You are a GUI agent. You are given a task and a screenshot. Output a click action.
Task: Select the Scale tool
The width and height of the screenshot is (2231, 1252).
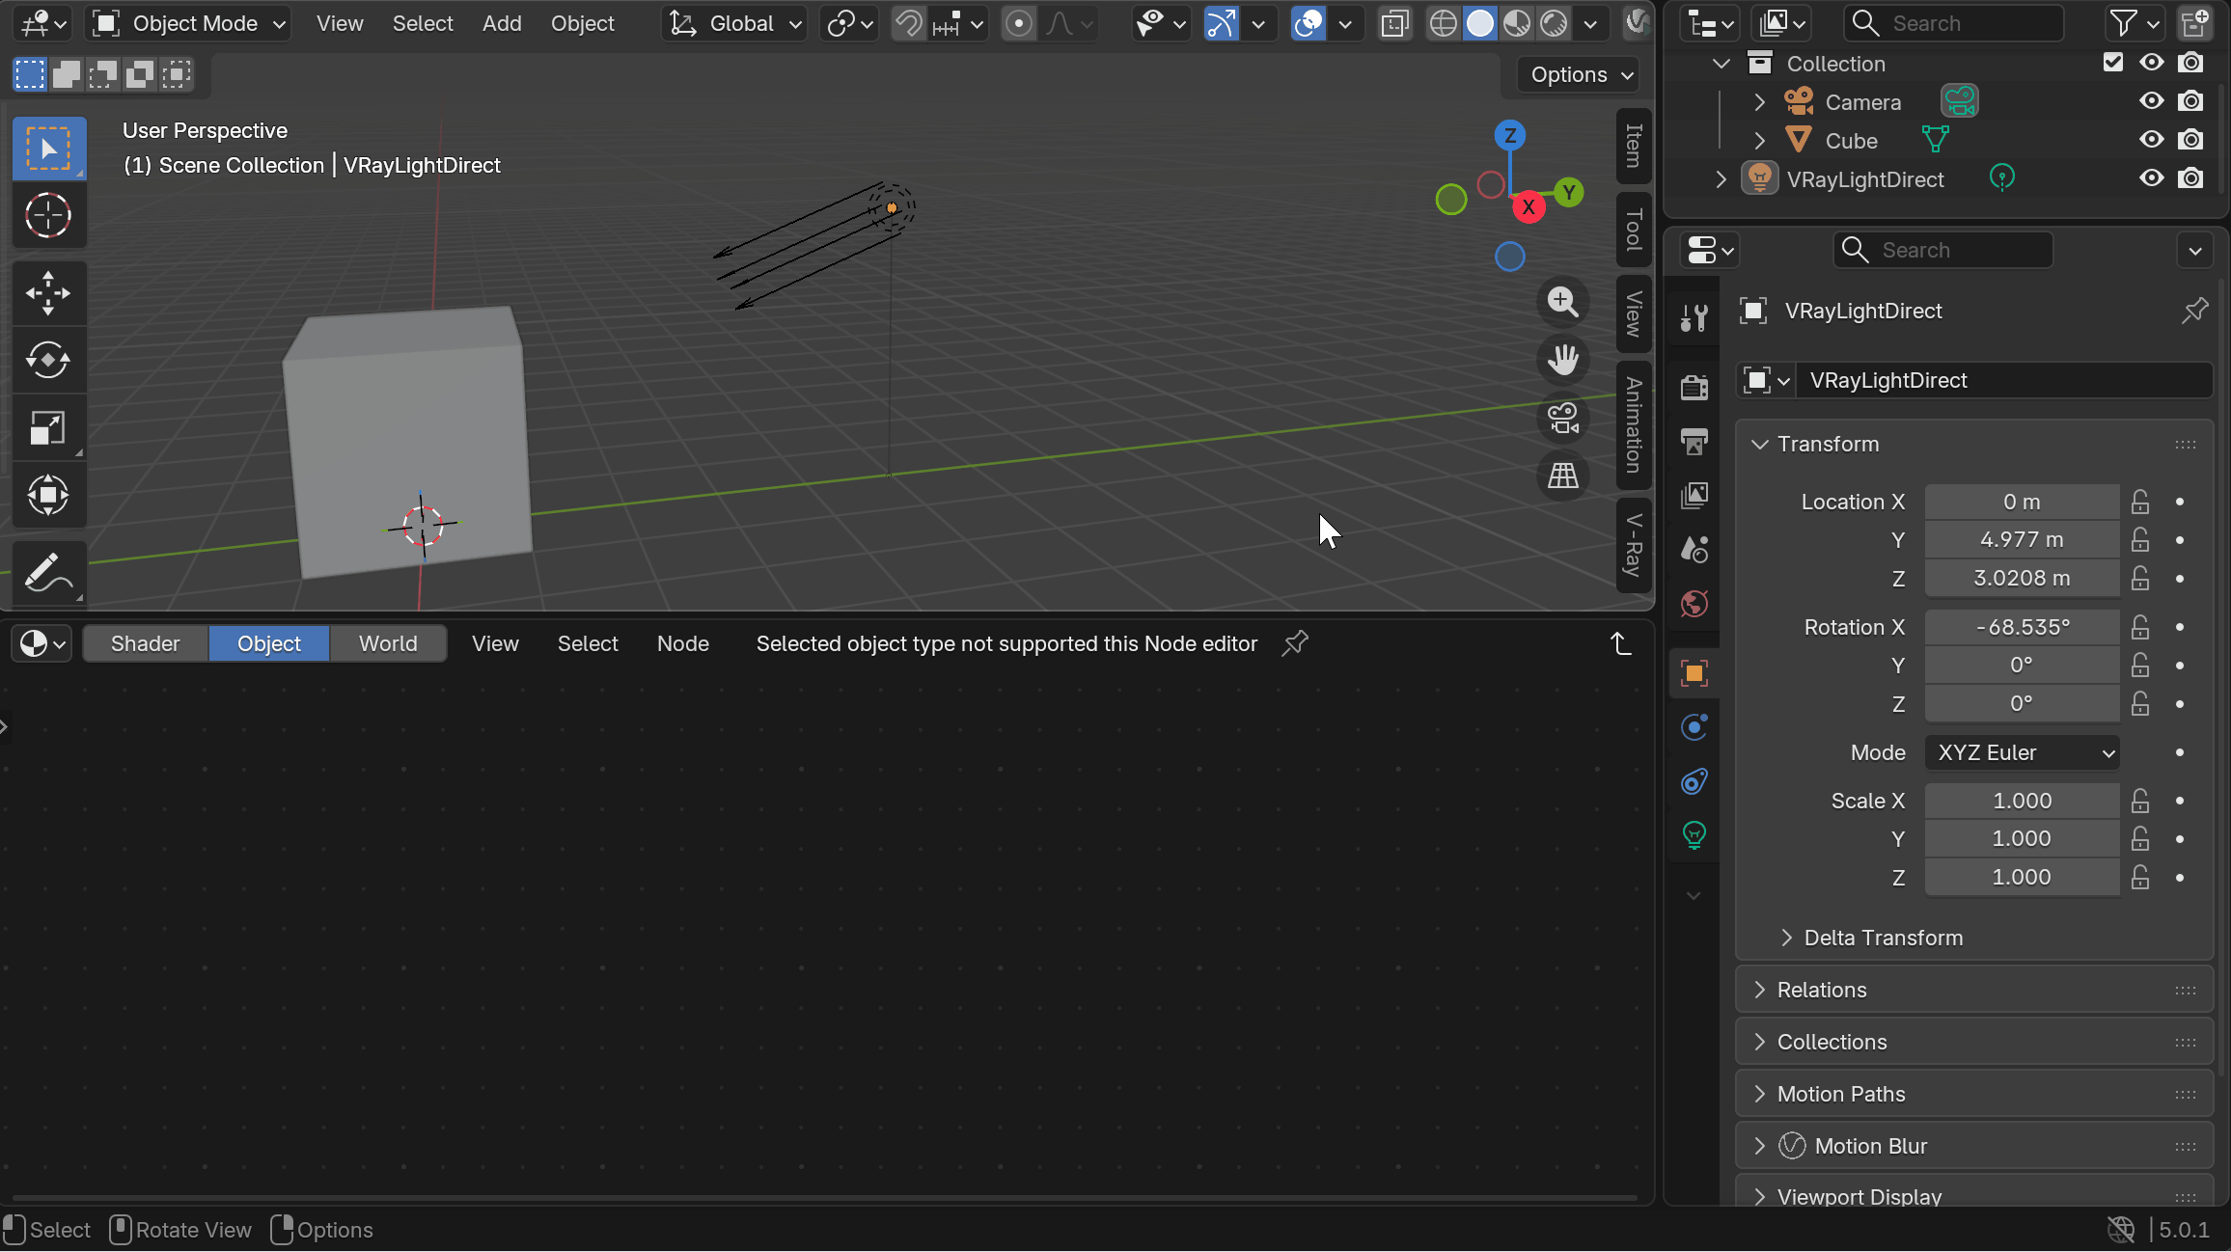click(48, 428)
